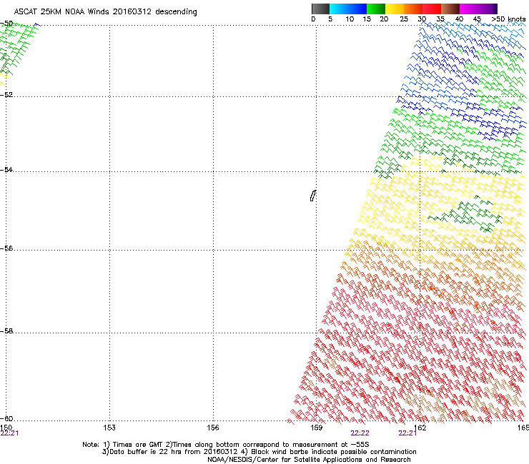Click the '150' longitude axis label
Image resolution: width=529 pixels, height=464 pixels.
(6, 428)
